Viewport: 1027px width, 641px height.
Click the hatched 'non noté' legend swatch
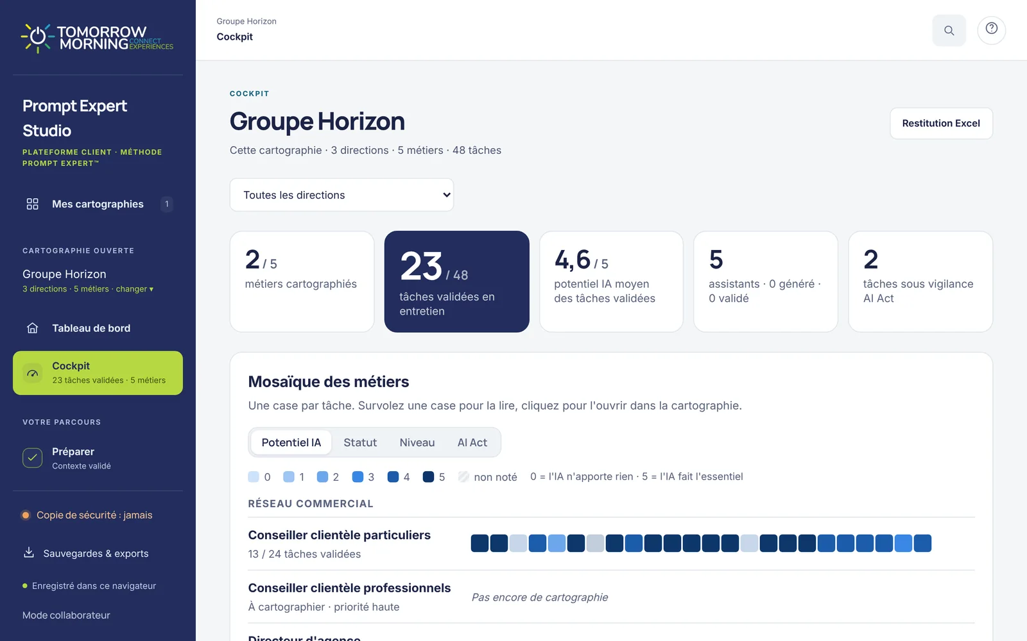463,477
